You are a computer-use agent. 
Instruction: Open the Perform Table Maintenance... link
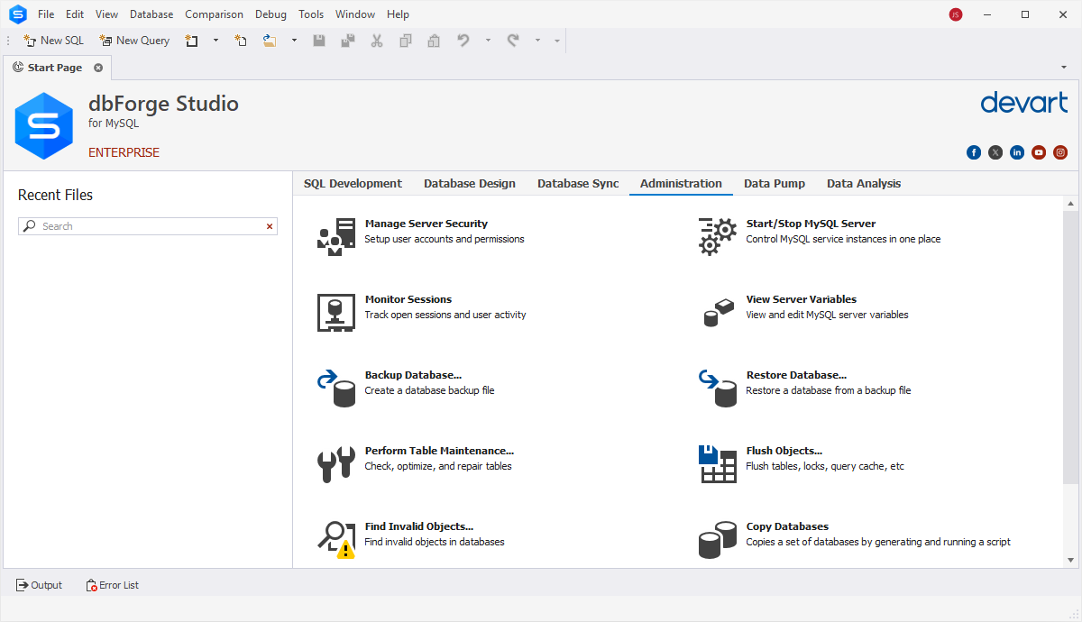pyautogui.click(x=439, y=451)
